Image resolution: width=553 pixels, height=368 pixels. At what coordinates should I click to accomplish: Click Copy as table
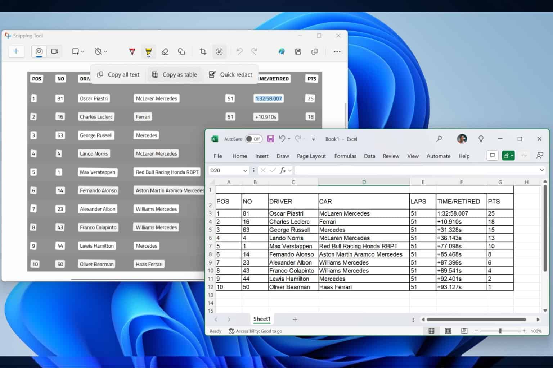tap(174, 74)
